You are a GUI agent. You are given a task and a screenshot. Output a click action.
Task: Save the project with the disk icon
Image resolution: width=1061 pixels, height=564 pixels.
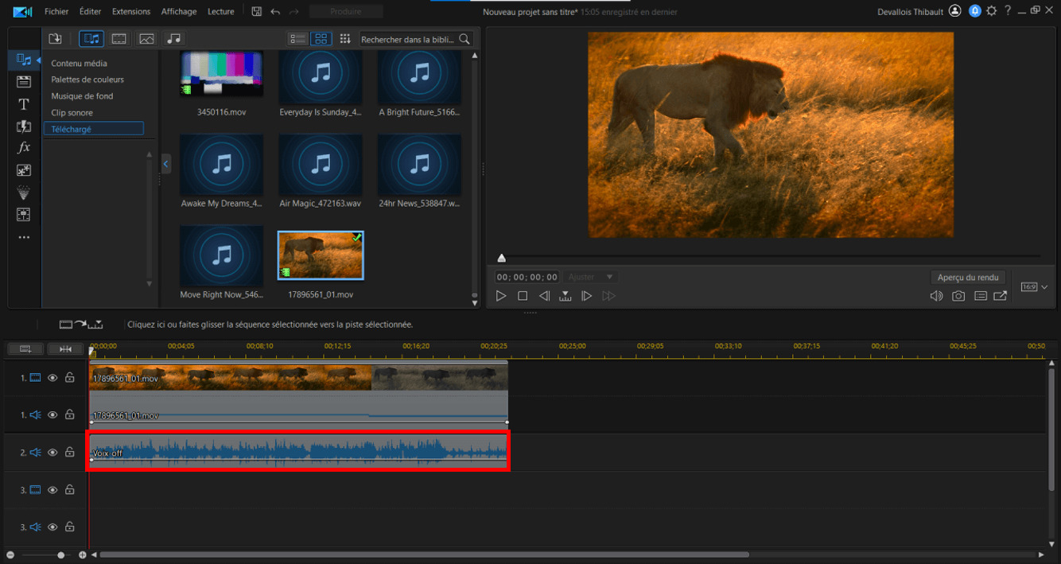(256, 12)
